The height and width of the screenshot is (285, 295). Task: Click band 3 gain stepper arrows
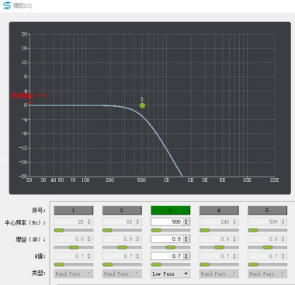click(x=186, y=239)
